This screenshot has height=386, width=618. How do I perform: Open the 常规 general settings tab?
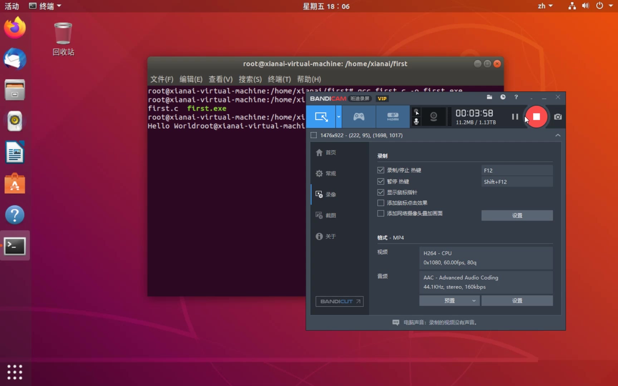point(326,173)
